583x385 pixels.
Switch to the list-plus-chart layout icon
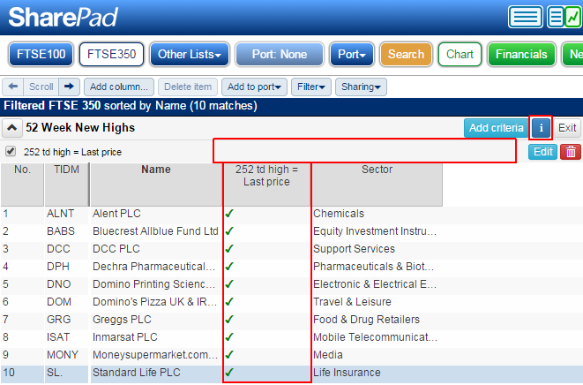click(564, 17)
